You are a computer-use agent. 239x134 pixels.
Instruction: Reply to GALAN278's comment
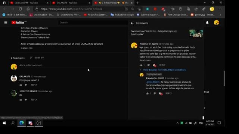pyautogui.click(x=34, y=85)
